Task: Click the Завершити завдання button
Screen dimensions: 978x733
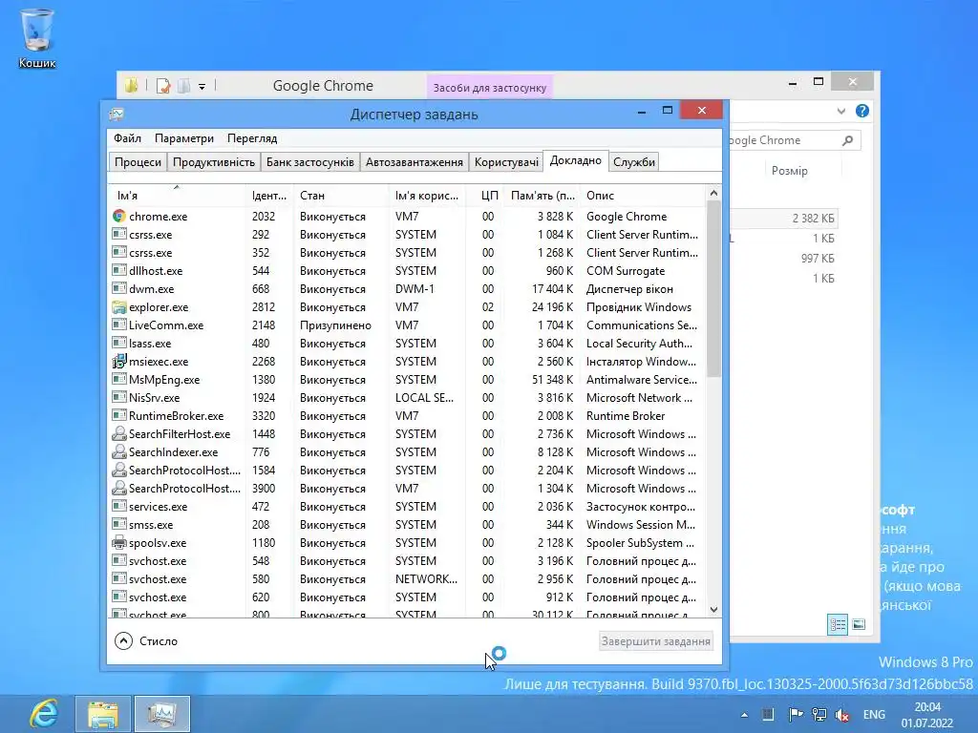Action: pyautogui.click(x=655, y=640)
